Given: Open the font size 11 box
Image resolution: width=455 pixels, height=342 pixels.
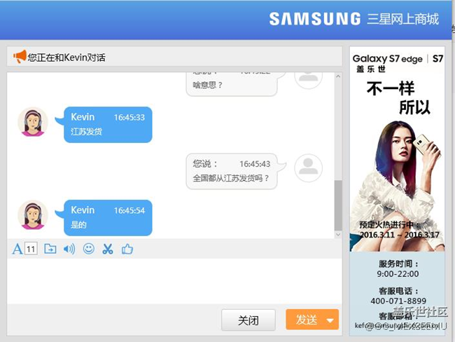Looking at the screenshot, I should pyautogui.click(x=31, y=249).
